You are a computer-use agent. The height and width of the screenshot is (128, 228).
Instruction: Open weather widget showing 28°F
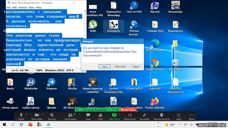click(x=170, y=124)
